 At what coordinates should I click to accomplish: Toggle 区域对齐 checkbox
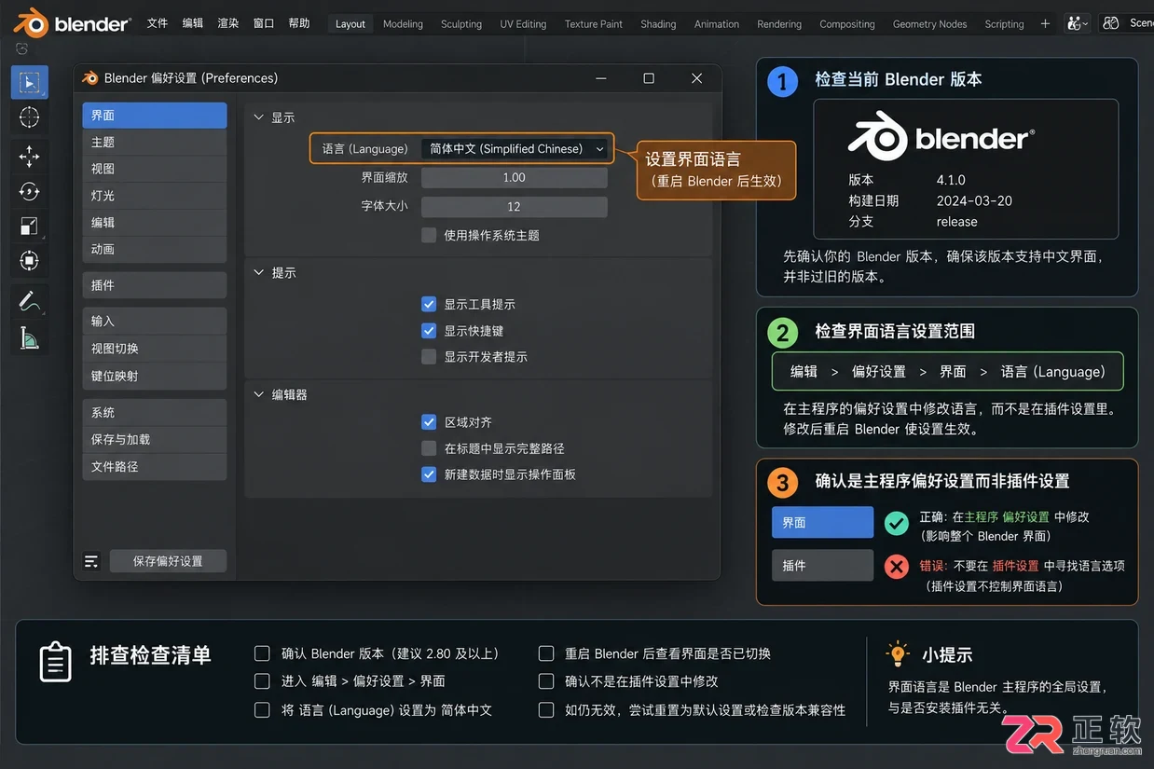click(x=429, y=421)
